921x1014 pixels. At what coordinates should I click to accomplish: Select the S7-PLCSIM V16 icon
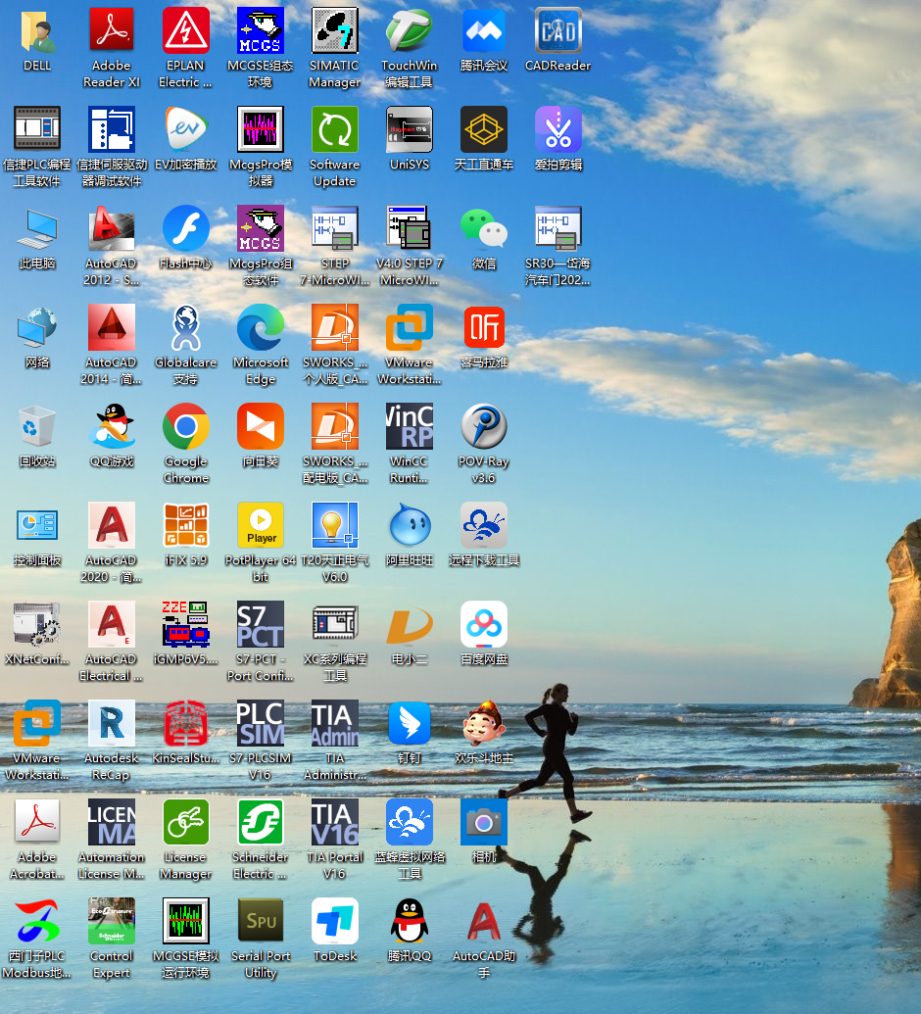coord(261,724)
